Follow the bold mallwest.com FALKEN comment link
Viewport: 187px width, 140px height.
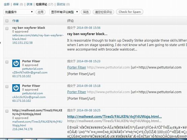pyautogui.click(x=115, y=116)
